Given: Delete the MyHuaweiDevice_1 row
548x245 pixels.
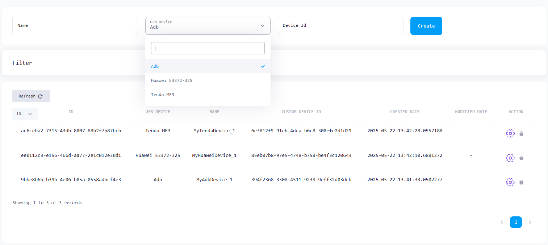Looking at the screenshot, I should tap(521, 158).
